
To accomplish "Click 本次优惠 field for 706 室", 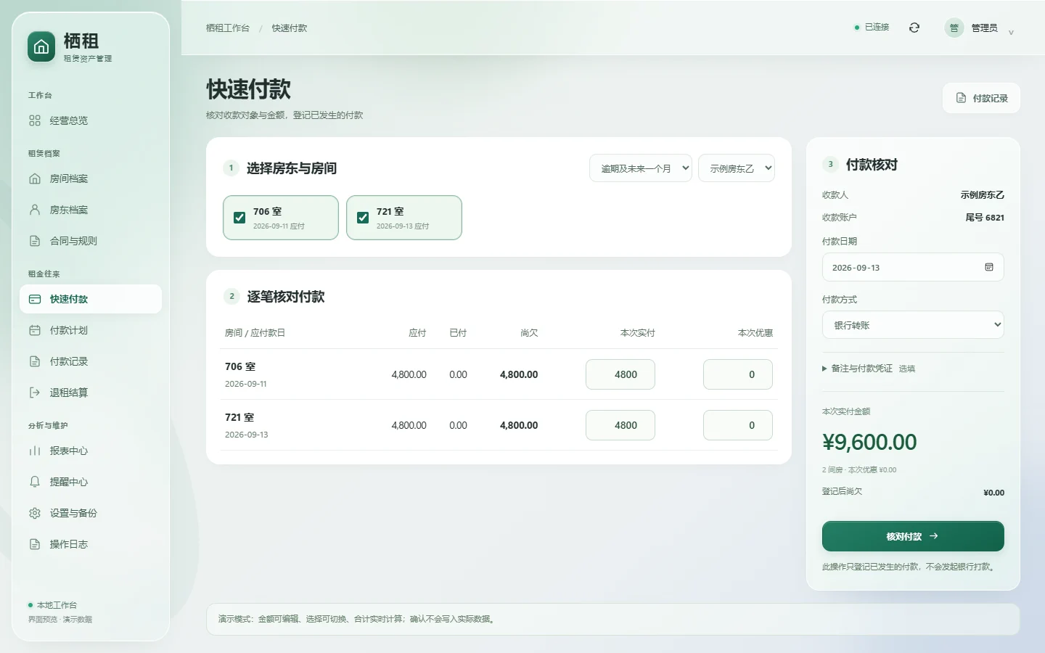I will pos(738,374).
